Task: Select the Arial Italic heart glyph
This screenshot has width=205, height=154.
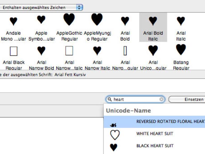Action: pos(181,21)
